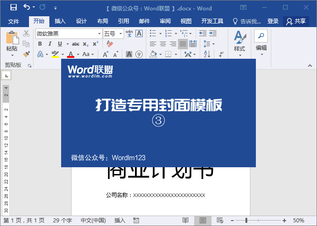Click the Clear Formatting eraser icon
Screen dimensions: 317x226
click(x=110, y=44)
